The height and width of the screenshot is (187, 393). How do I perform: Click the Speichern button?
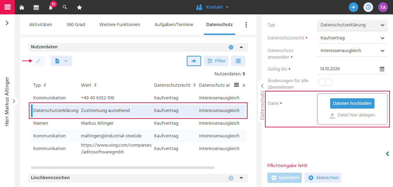pos(285,177)
